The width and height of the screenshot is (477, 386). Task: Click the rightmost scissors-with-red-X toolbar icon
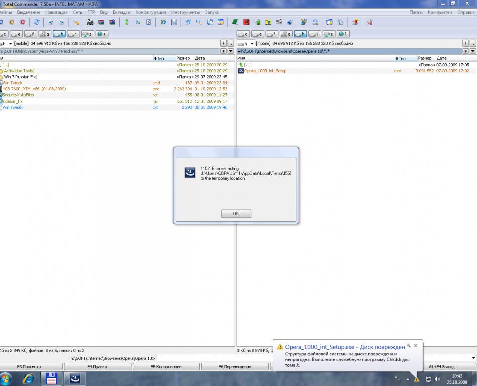click(x=370, y=22)
